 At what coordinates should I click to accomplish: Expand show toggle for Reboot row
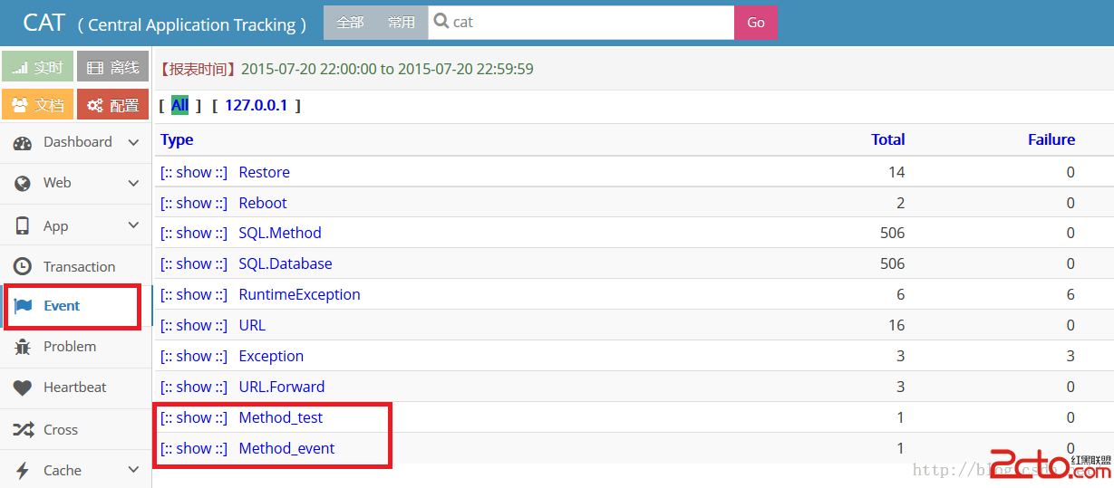point(194,203)
